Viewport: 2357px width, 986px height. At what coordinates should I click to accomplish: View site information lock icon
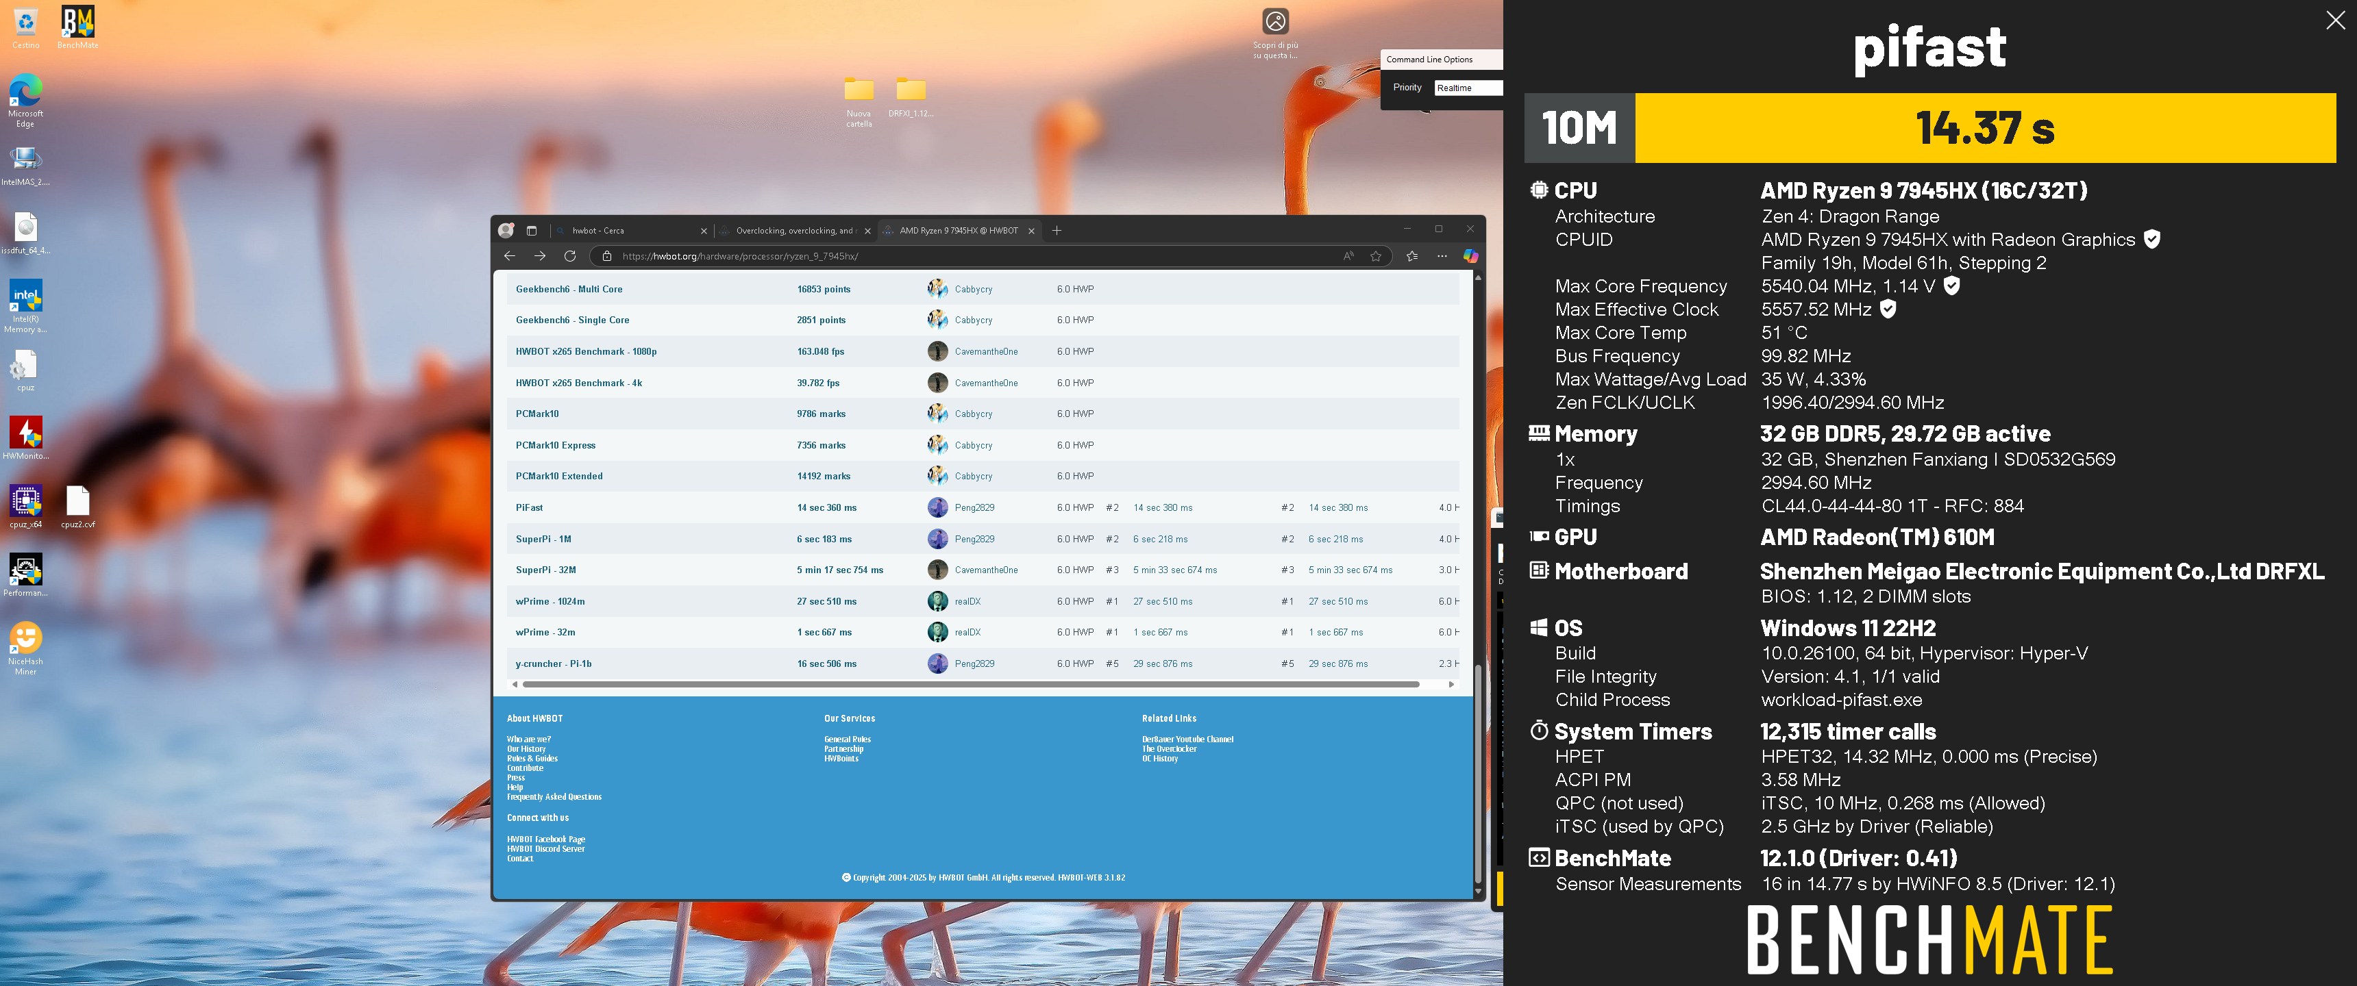(x=606, y=256)
